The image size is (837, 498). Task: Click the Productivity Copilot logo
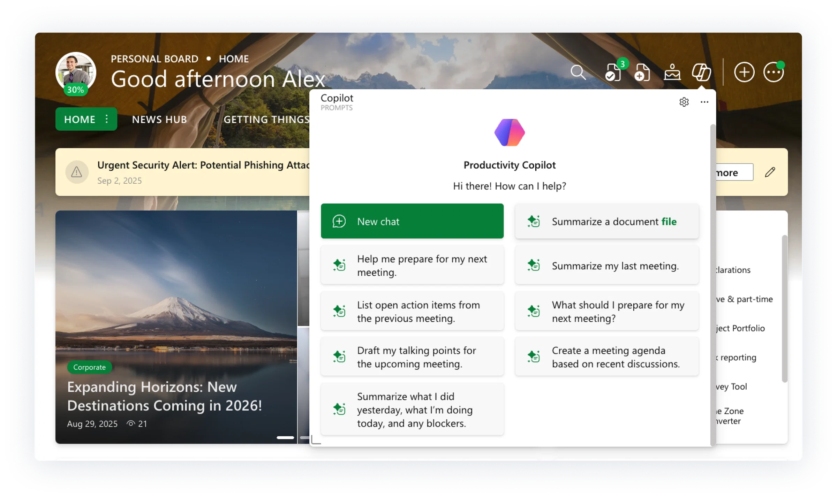tap(510, 132)
